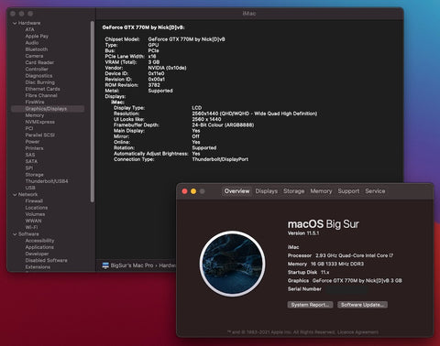Select Volumes under Network
This screenshot has height=346, width=440.
[x=35, y=214]
